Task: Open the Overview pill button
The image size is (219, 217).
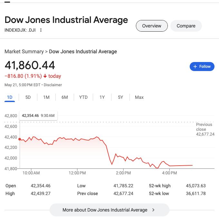Action: tap(152, 26)
